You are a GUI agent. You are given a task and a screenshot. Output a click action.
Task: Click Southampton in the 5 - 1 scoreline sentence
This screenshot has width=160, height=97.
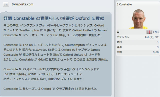(29, 30)
